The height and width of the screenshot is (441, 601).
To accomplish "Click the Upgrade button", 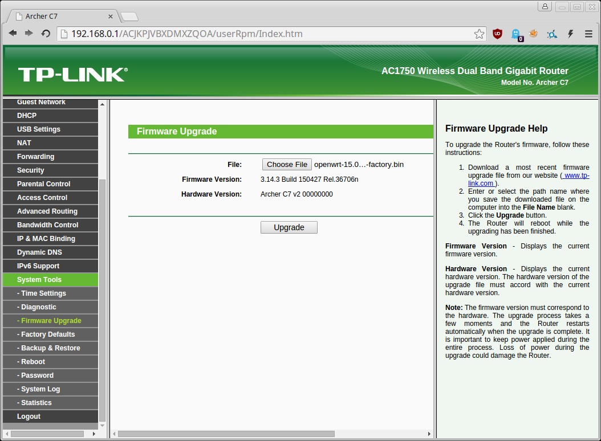I will tap(289, 227).
